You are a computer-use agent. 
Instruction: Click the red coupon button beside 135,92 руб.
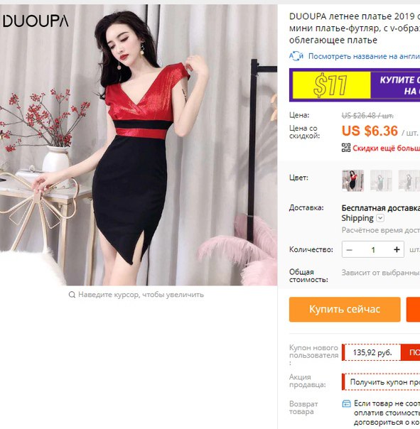pyautogui.click(x=411, y=352)
